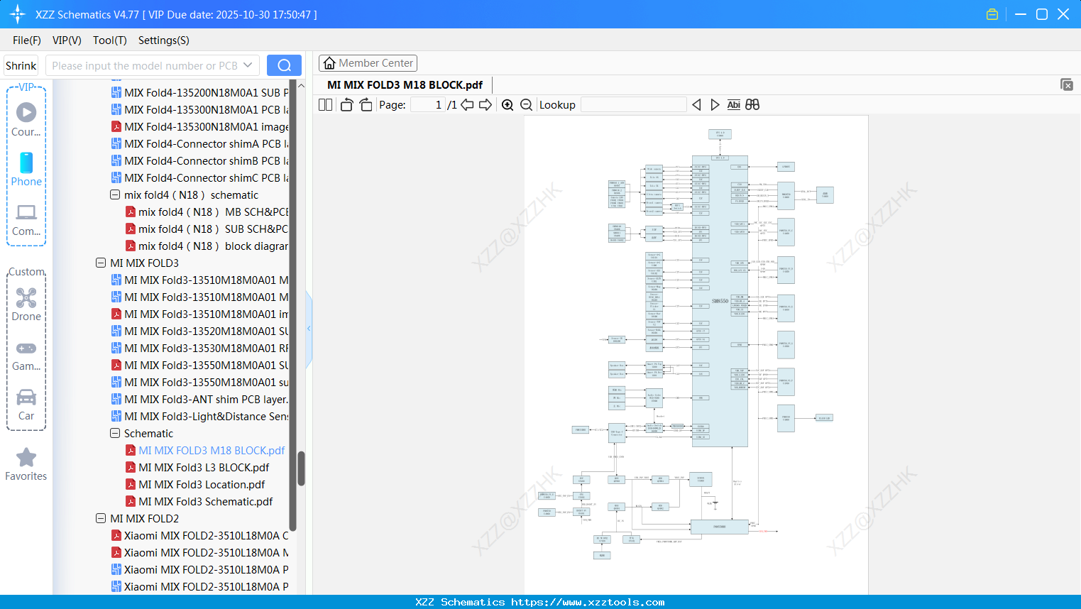The height and width of the screenshot is (609, 1081).
Task: Find next lookup result triangle
Action: pyautogui.click(x=715, y=104)
